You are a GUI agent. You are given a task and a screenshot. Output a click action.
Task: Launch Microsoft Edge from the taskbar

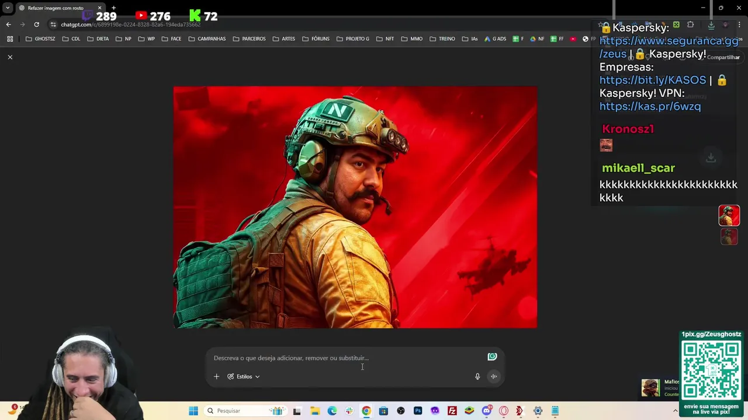(x=332, y=411)
